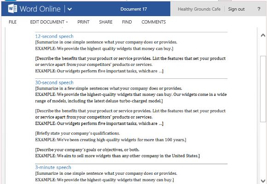267x184 pixels.
Task: Click 'We aim to sell more widgets' example line
Action: (117, 156)
